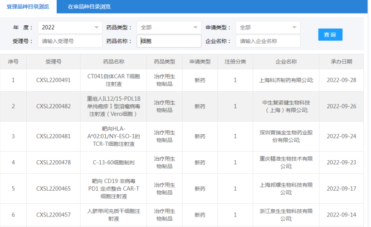Select the C-13-60细胞制剂 drug name
This screenshot has width=371, height=227.
(x=113, y=163)
